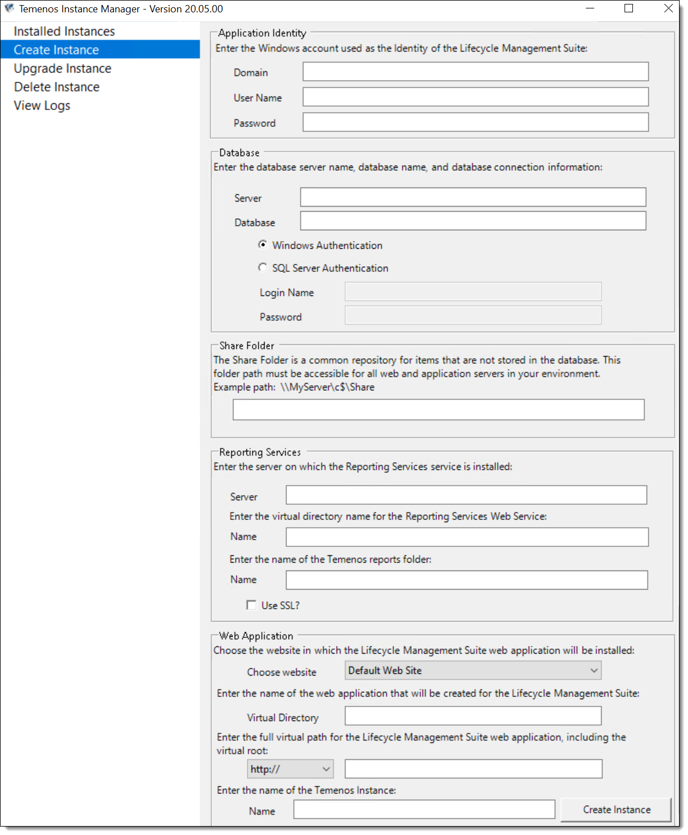Click the Web Application group label
Image resolution: width=688 pixels, height=835 pixels.
point(256,636)
